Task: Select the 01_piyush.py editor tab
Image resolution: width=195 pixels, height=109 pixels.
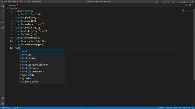Action: coord(12,5)
